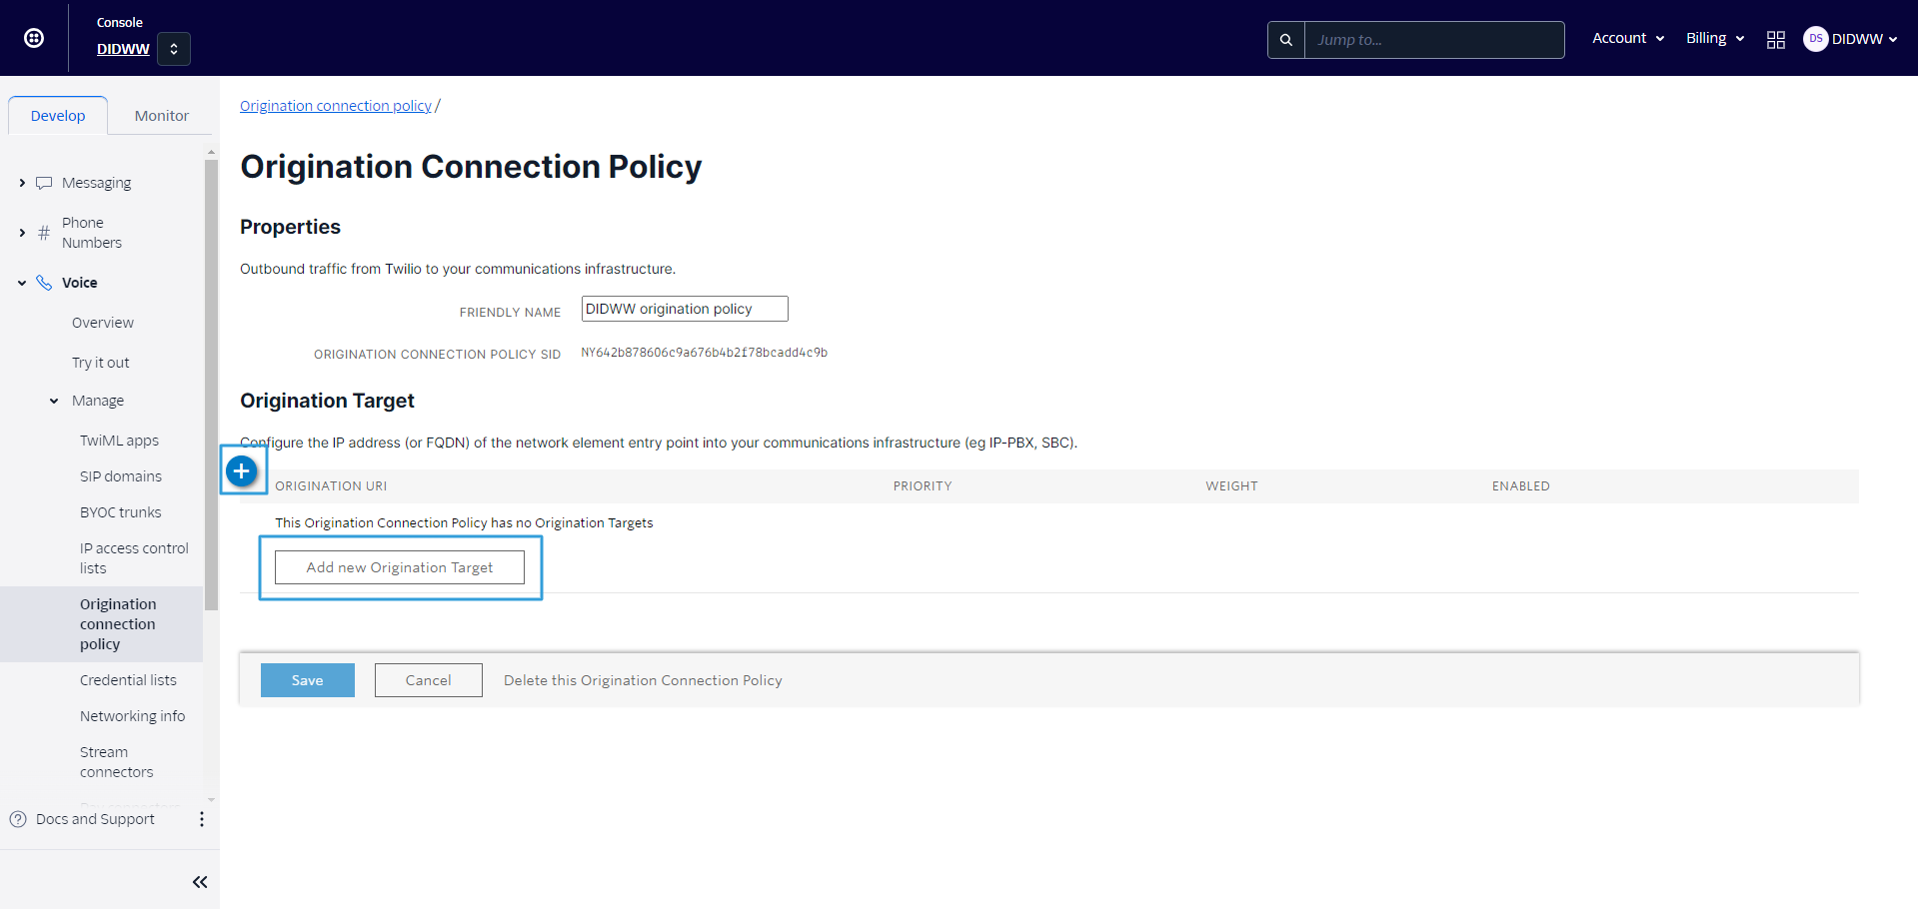Image resolution: width=1918 pixels, height=909 pixels.
Task: Open Docs and Support link
Action: 95,819
